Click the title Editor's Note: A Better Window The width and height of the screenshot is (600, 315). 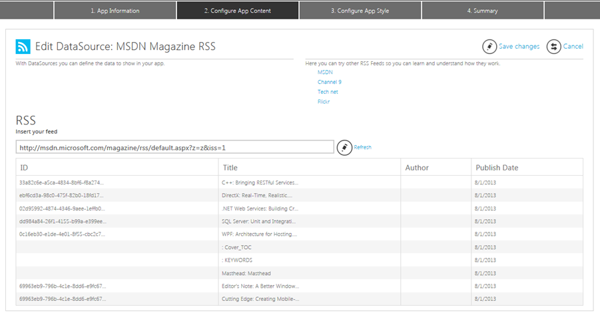coord(260,286)
